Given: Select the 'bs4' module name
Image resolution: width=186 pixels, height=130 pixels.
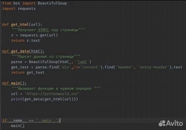Looking at the screenshot, I should point(17,3).
